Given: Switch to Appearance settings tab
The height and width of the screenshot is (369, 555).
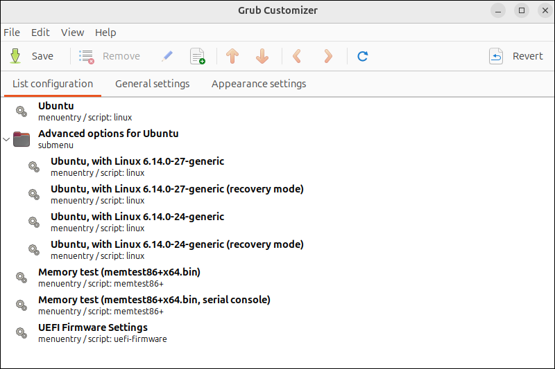Looking at the screenshot, I should (259, 84).
